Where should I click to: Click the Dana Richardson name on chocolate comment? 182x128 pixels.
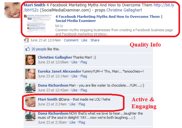(x=53, y=85)
